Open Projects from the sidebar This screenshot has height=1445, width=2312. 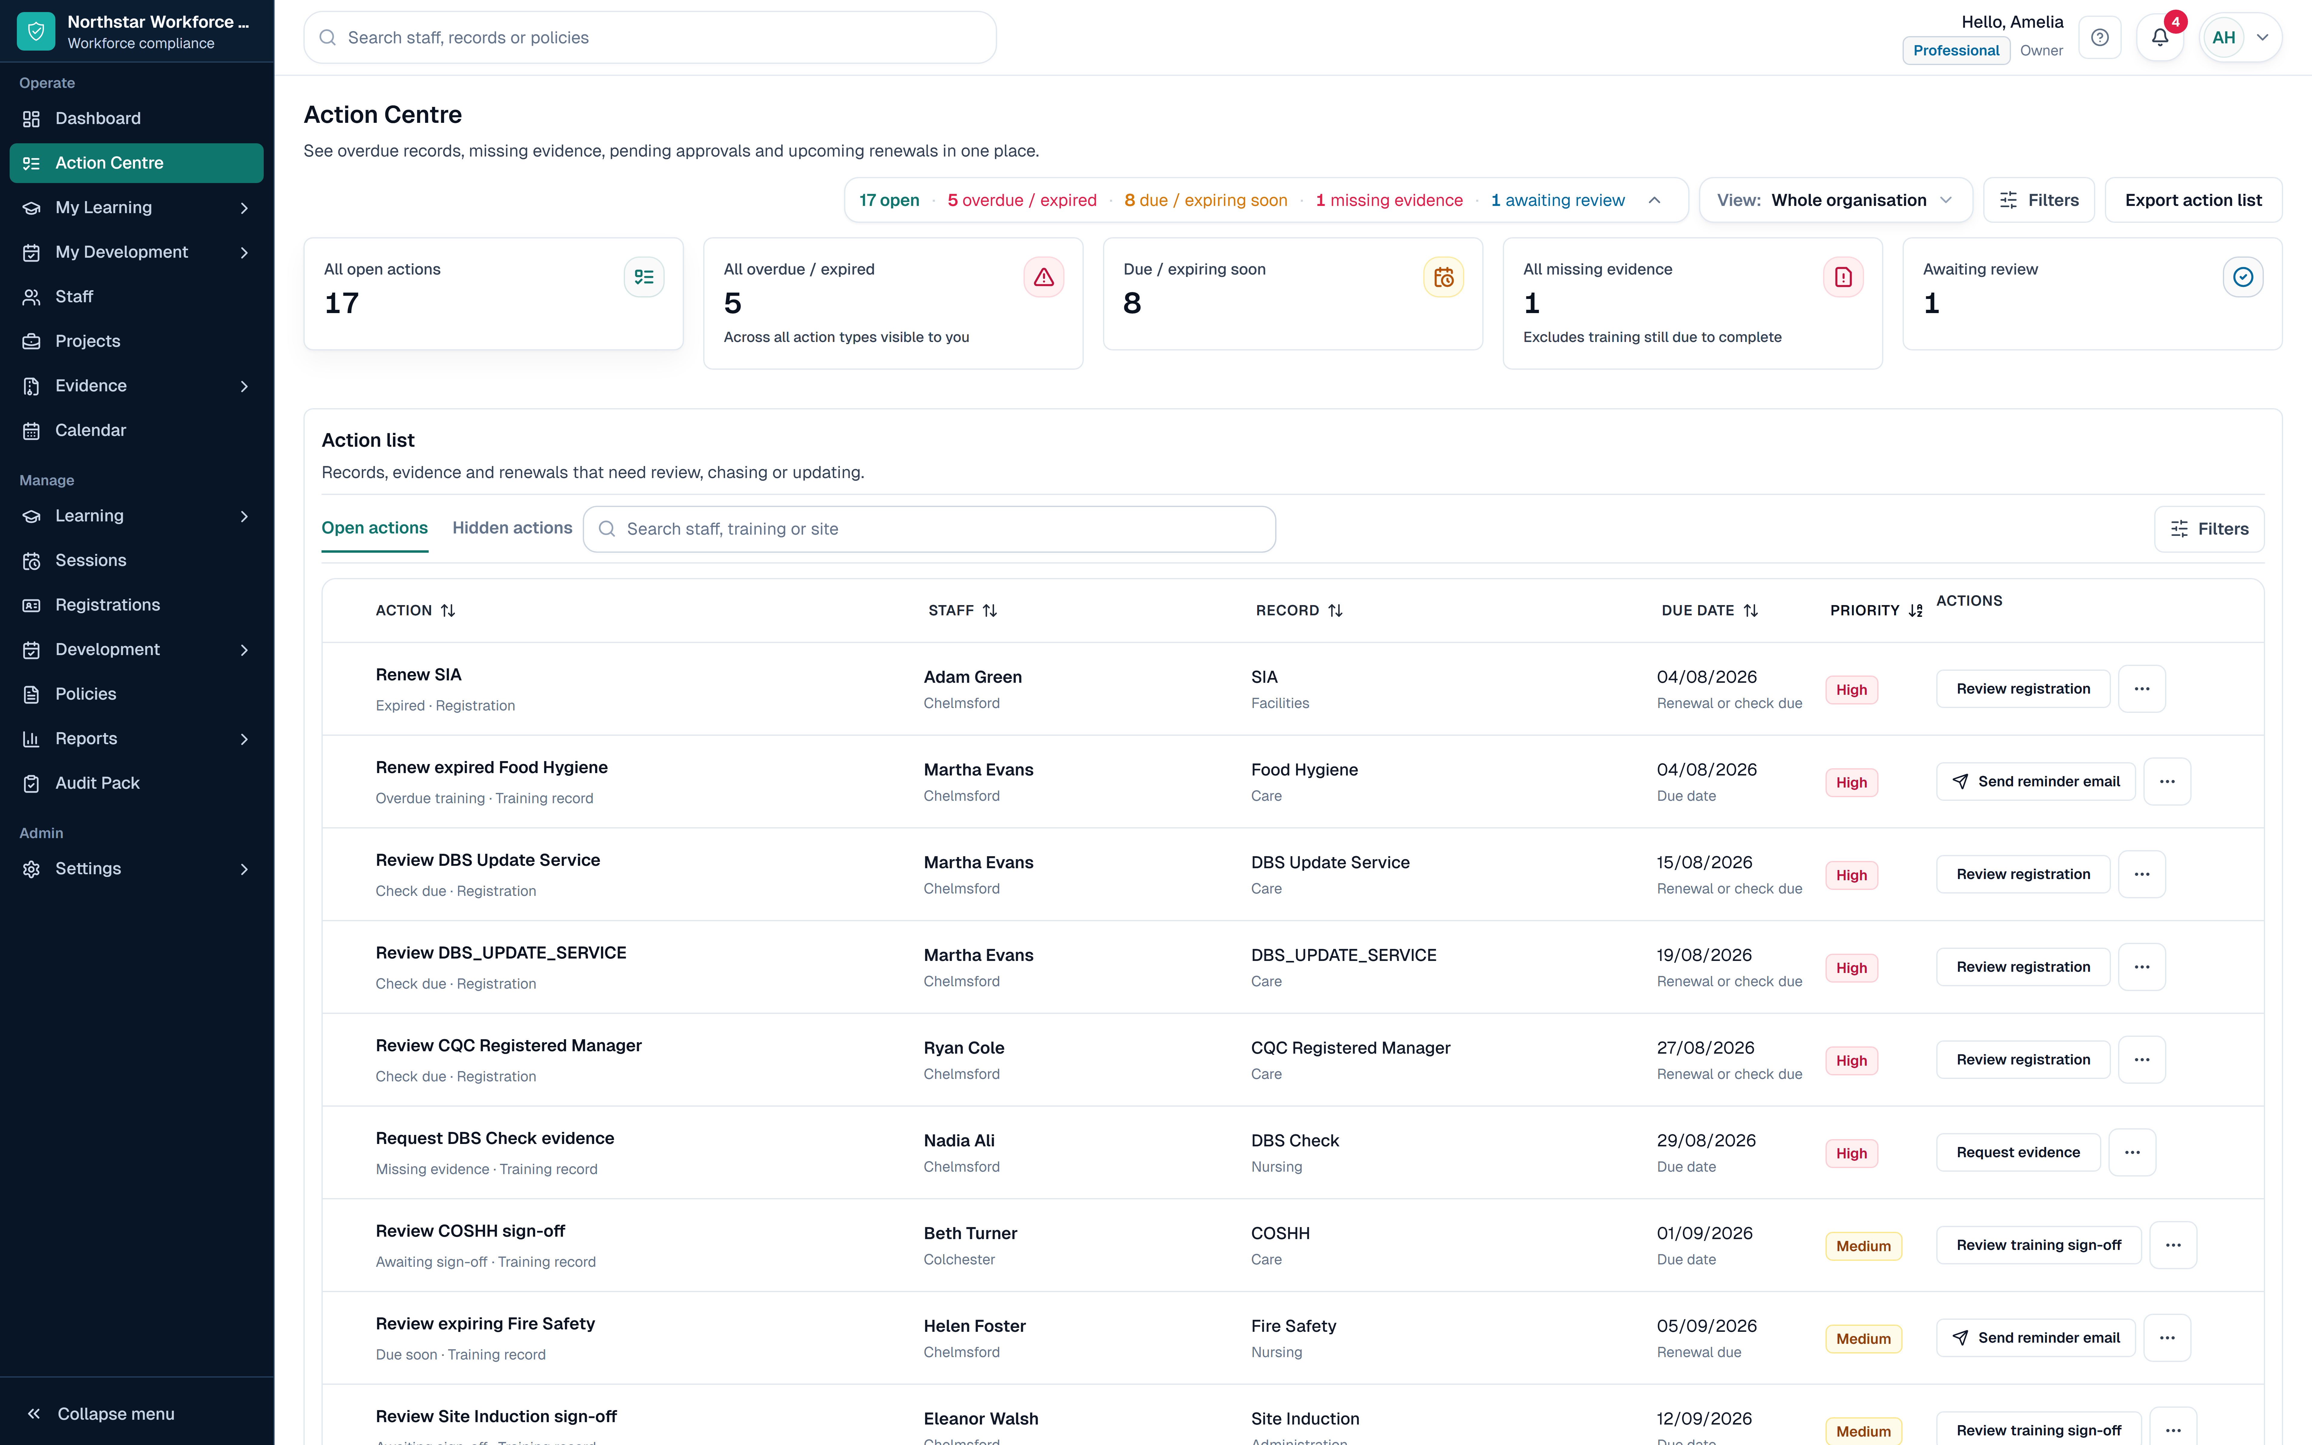(137, 341)
